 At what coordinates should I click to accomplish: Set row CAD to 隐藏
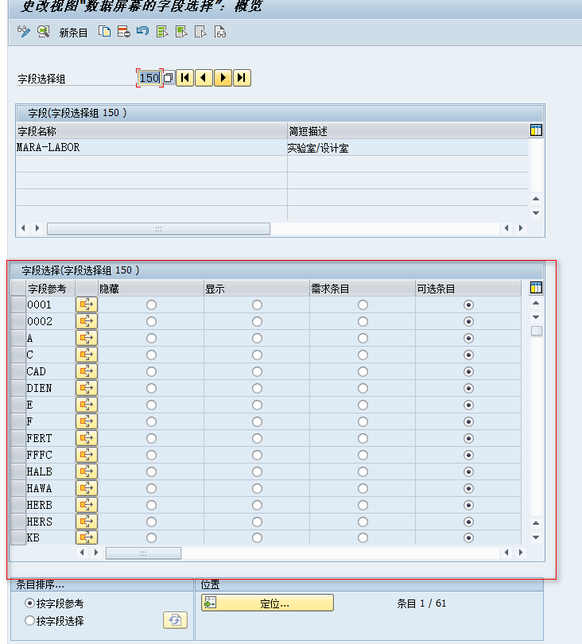tap(152, 371)
